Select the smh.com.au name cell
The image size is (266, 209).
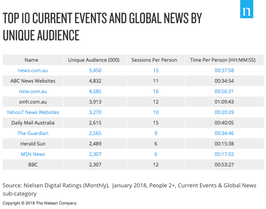[33, 102]
